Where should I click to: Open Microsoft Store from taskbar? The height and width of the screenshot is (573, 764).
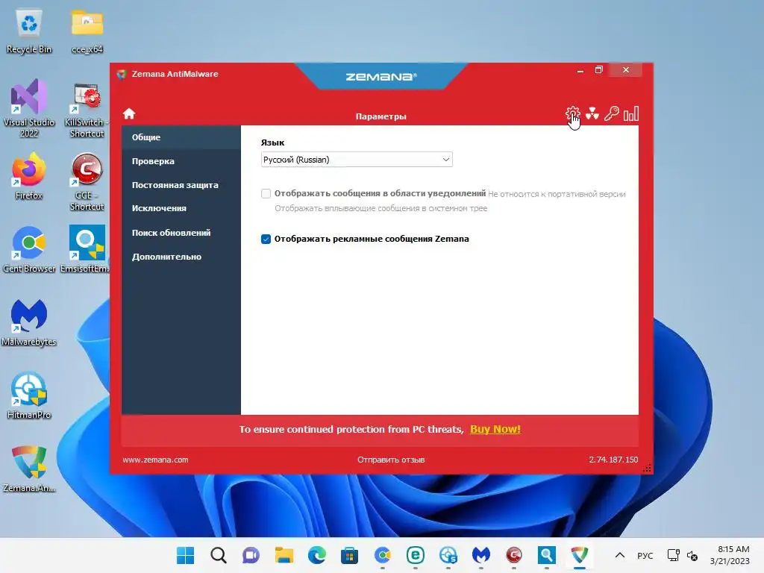pyautogui.click(x=349, y=555)
